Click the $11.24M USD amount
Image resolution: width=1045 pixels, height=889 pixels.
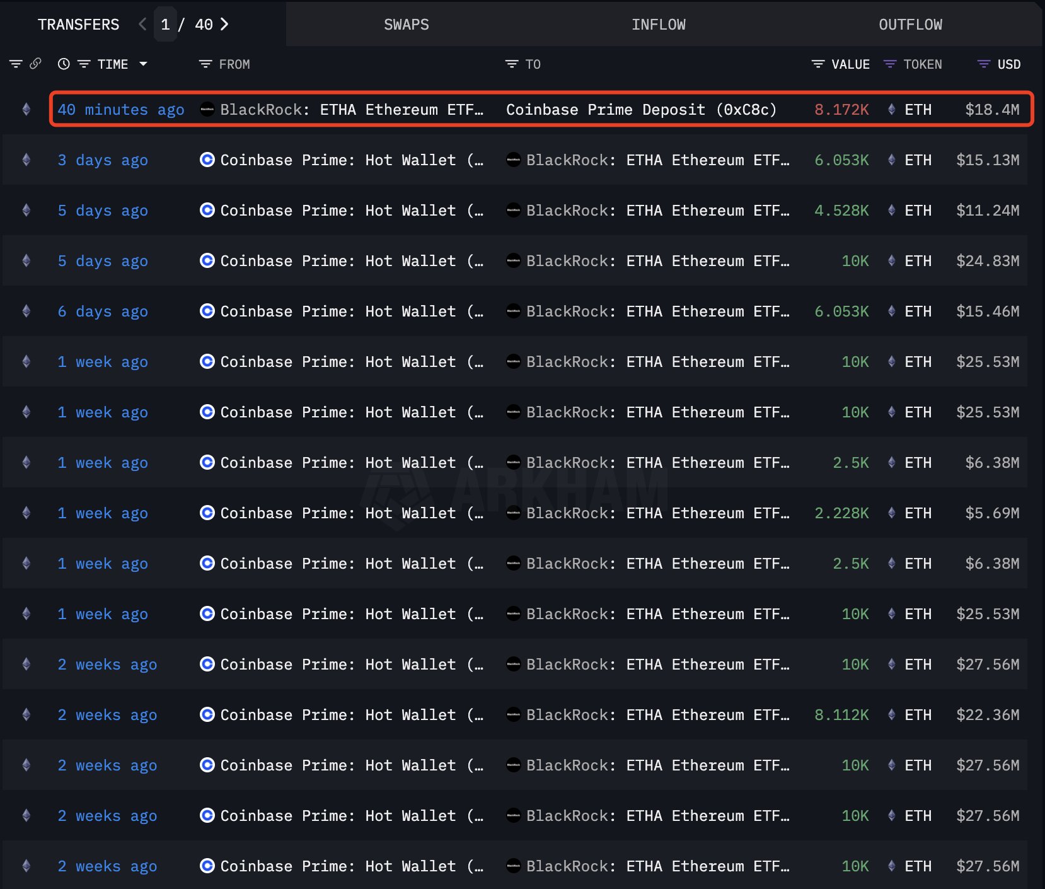click(x=988, y=211)
